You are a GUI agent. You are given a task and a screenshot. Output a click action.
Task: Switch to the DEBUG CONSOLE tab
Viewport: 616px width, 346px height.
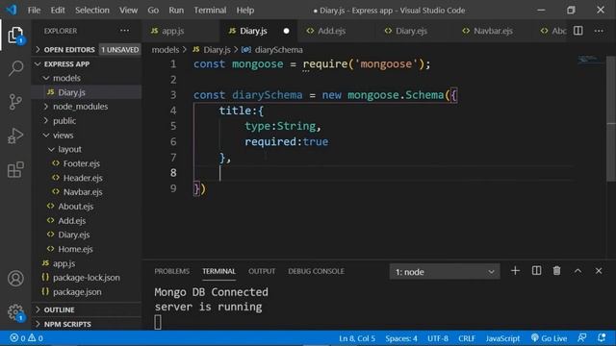coord(317,271)
